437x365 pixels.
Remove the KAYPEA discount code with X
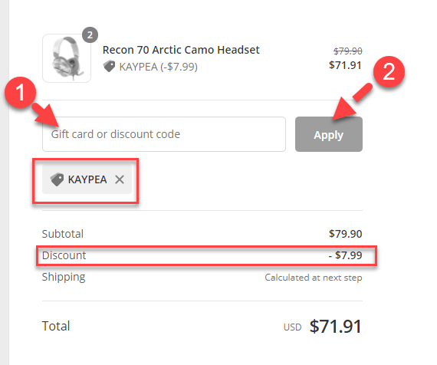coord(120,179)
